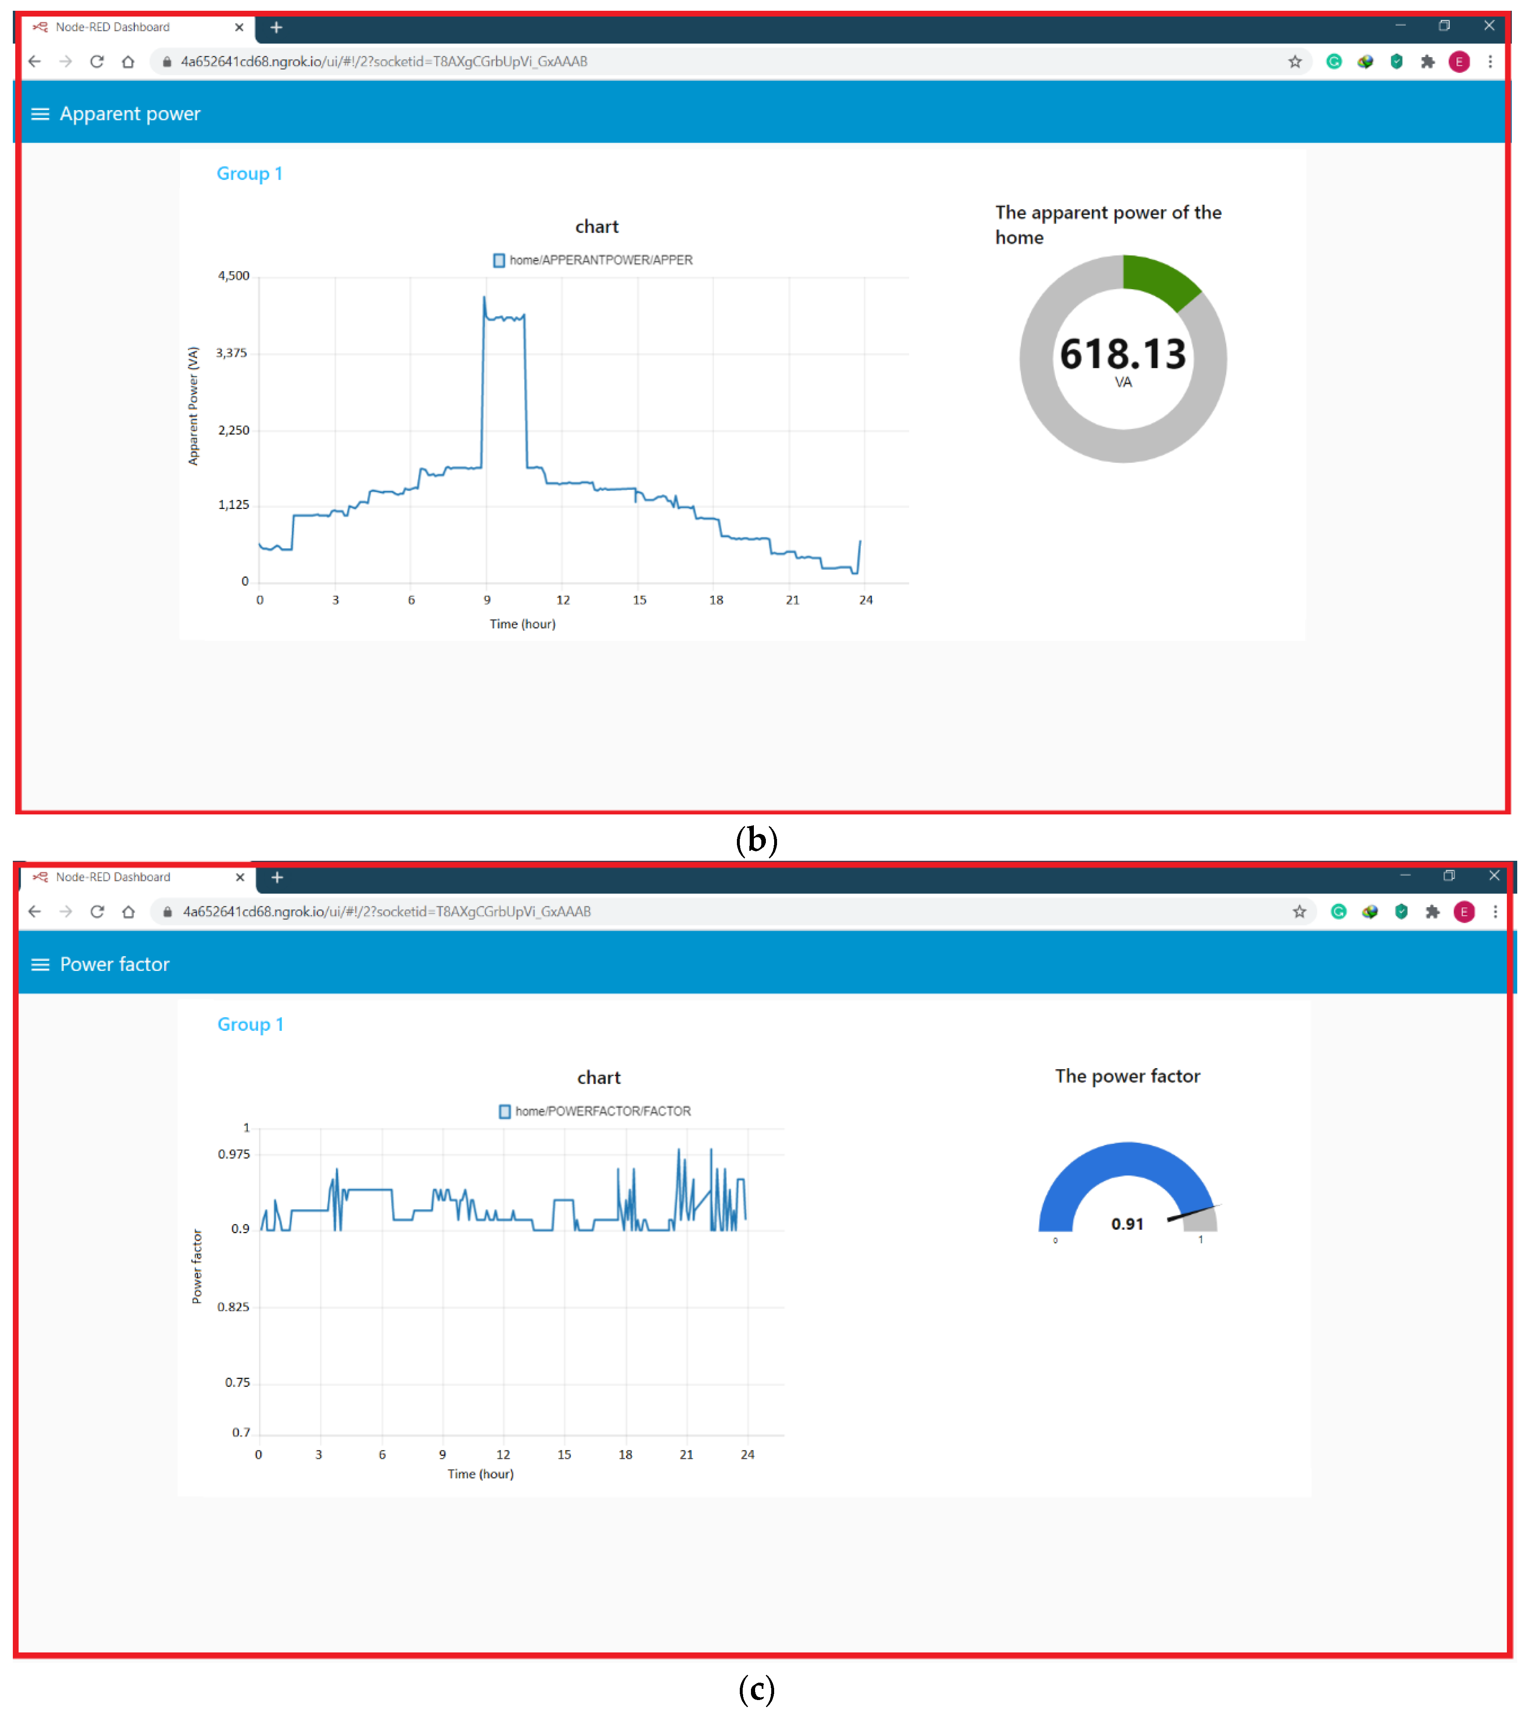Select Node-RED Dashboard tab in top window

click(113, 27)
